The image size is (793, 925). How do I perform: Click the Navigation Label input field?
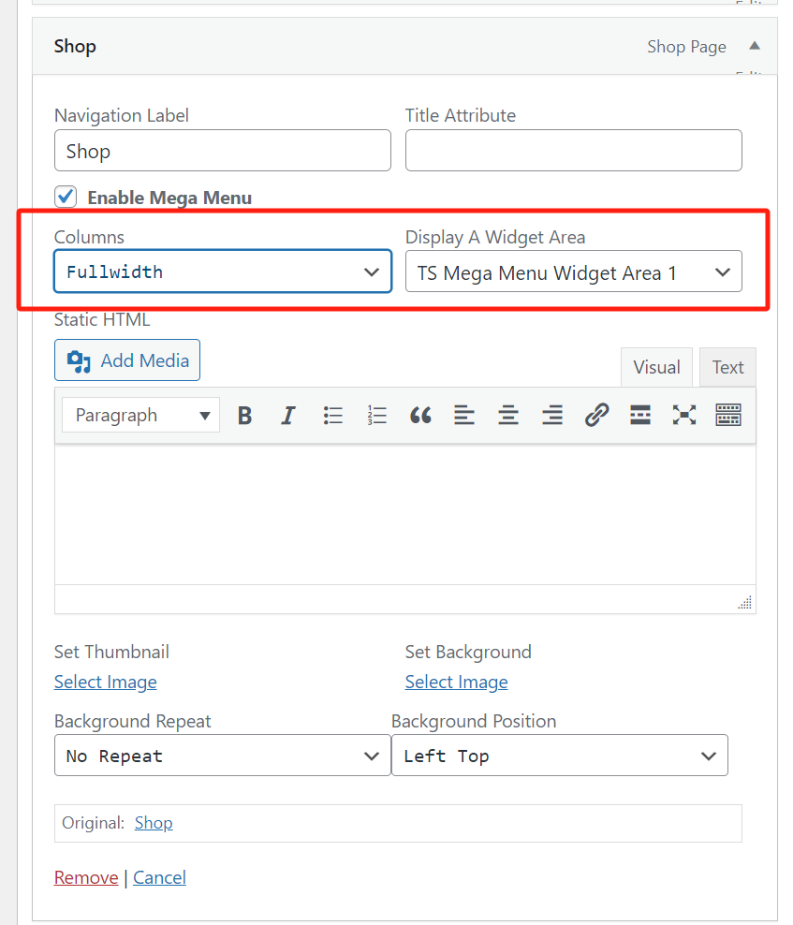click(x=223, y=151)
